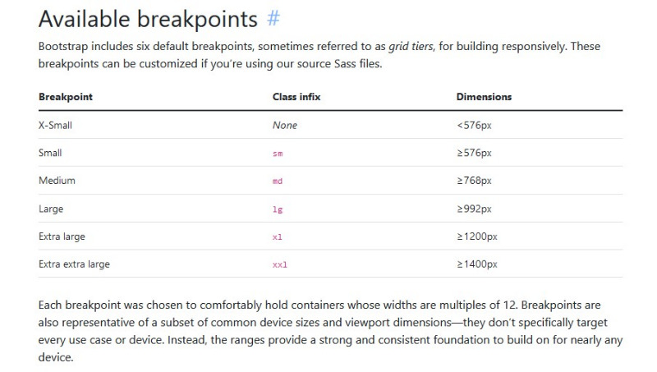Image resolution: width=657 pixels, height=372 pixels.
Task: Click the Large breakpoint row label
Action: point(51,209)
